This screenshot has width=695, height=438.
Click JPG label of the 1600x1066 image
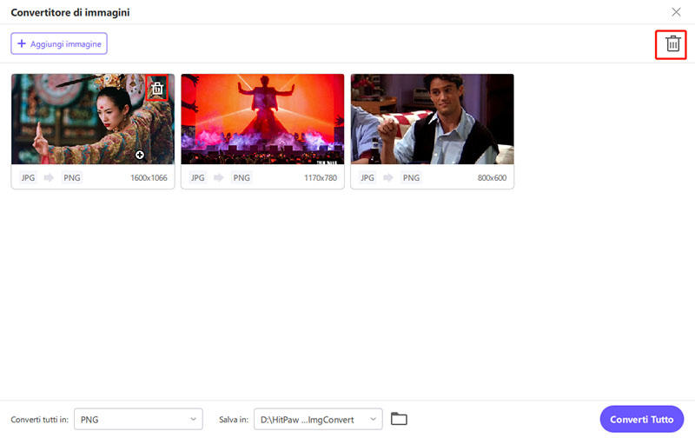coord(28,178)
